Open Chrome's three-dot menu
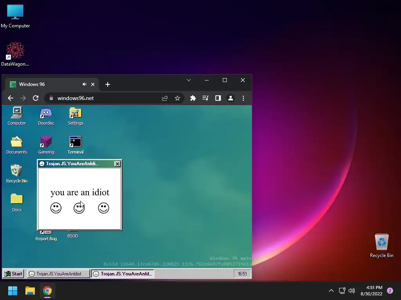 pos(243,98)
